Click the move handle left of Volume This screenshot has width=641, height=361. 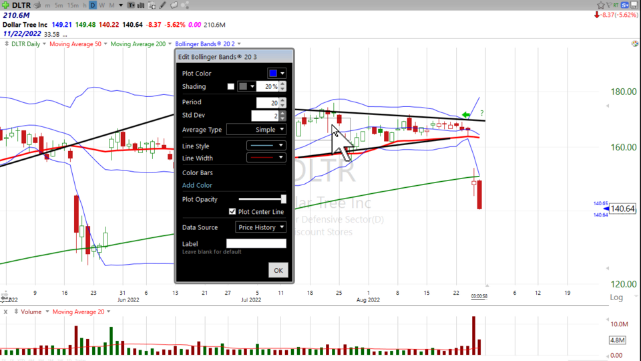click(16, 312)
